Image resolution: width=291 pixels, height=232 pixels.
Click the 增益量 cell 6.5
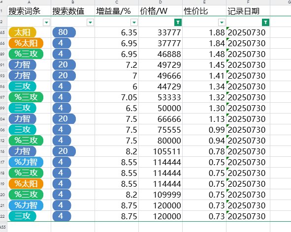coord(117,108)
